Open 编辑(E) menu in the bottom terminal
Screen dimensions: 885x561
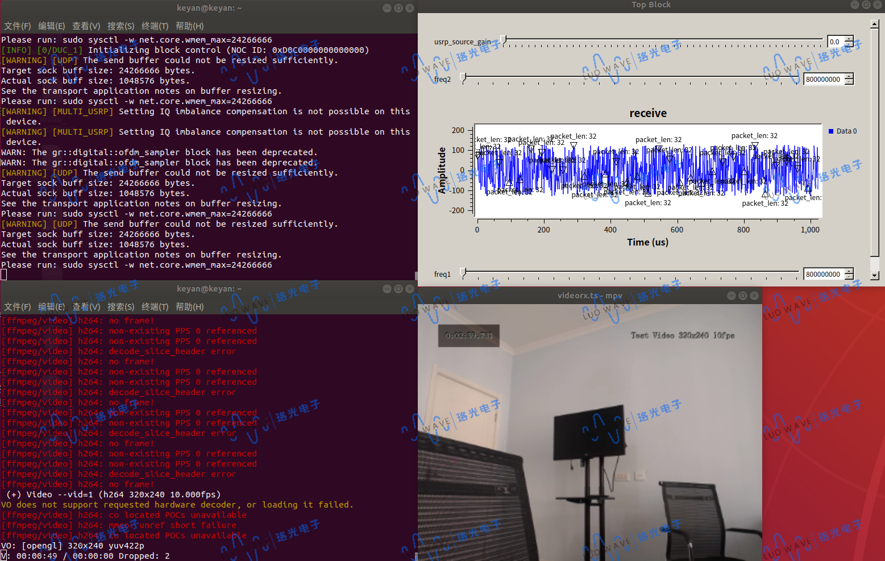pyautogui.click(x=51, y=307)
